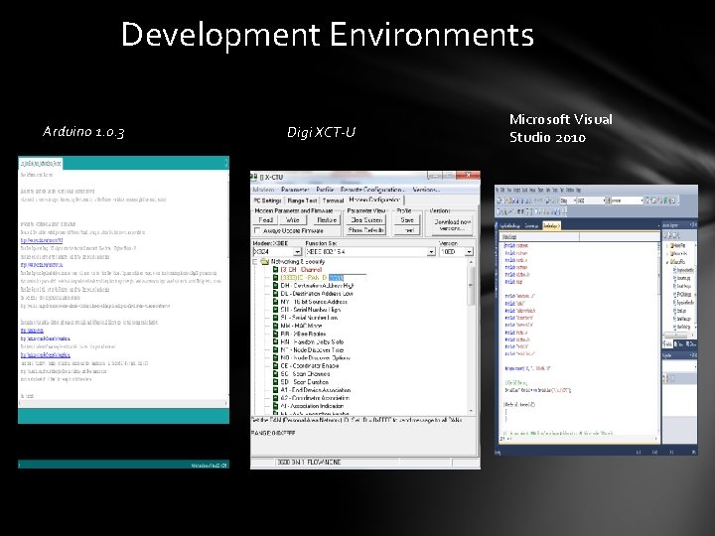Open the Debug configuration dropdown in Visual Studio
The image size is (715, 536).
click(574, 201)
